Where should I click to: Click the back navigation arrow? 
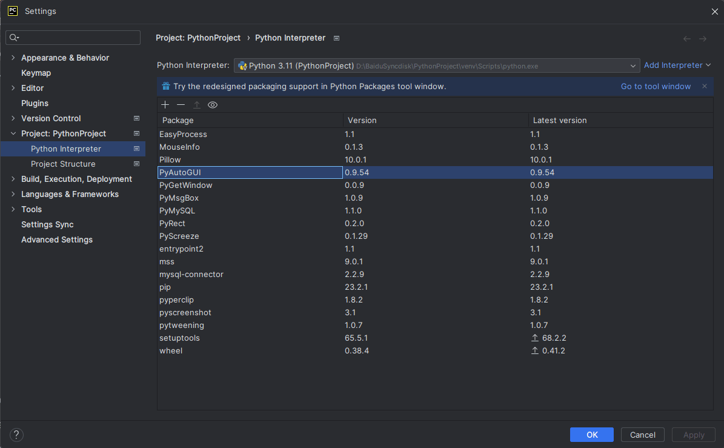click(687, 39)
